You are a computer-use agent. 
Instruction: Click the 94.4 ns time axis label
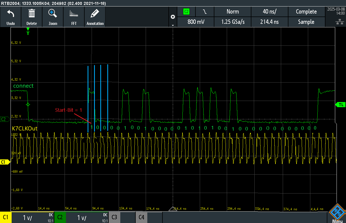[98, 209]
